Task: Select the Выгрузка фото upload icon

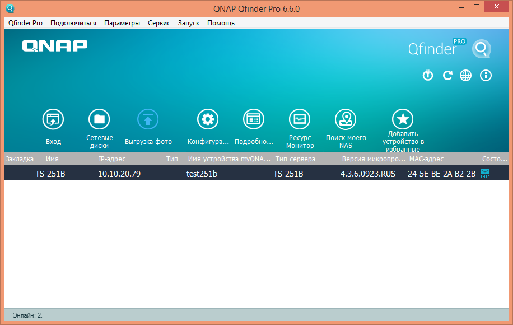Action: point(148,119)
